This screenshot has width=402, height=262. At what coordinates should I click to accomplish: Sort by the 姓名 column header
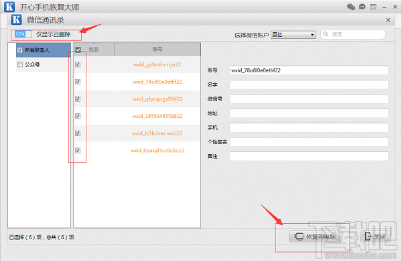coord(94,50)
